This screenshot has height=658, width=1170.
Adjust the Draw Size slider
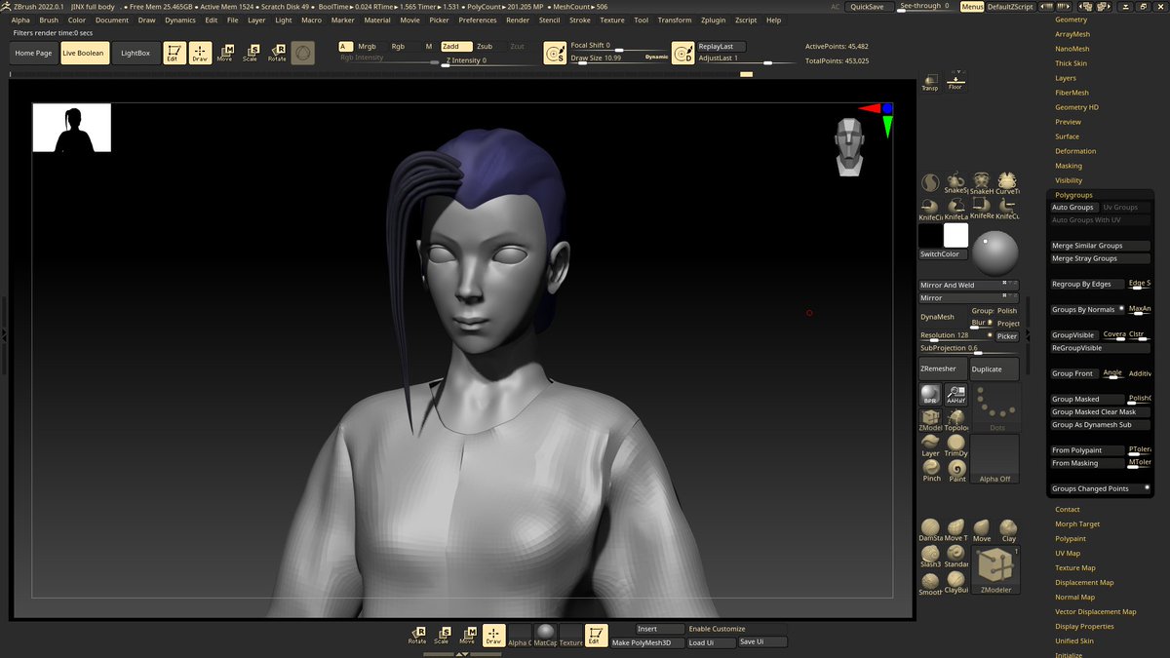[619, 58]
